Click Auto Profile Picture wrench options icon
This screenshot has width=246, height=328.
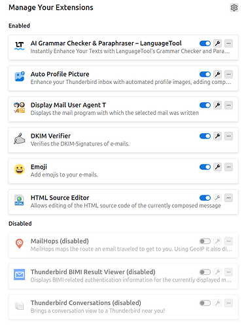tap(217, 74)
